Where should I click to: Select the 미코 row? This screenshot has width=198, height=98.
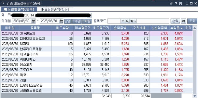click(96, 75)
